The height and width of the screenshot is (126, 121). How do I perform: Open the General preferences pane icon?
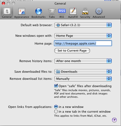coord(7,13)
